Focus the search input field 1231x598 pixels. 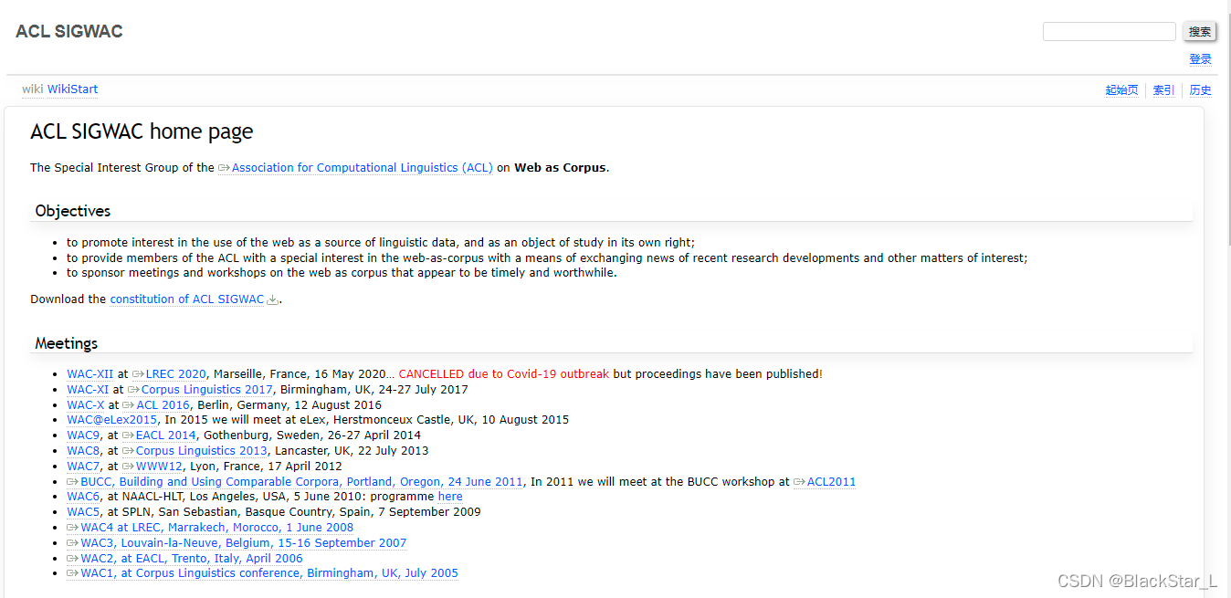pyautogui.click(x=1109, y=32)
